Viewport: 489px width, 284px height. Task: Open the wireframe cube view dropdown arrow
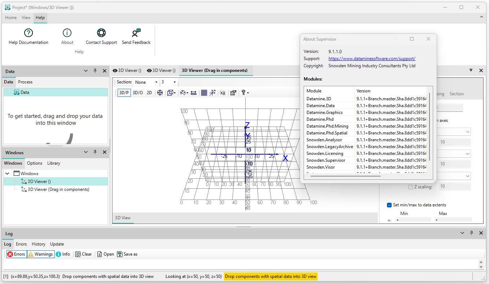[175, 93]
